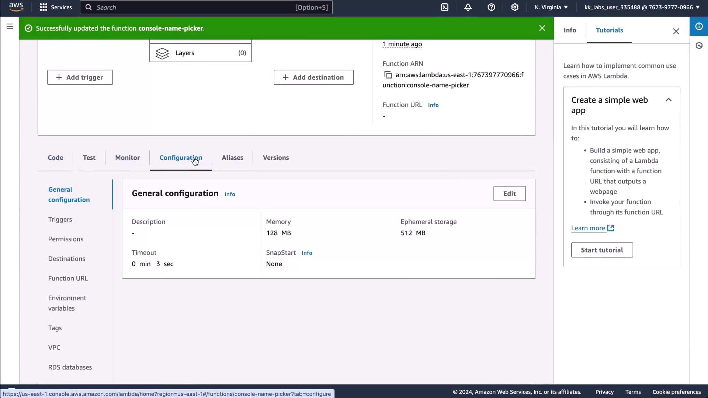The width and height of the screenshot is (708, 398).
Task: Select Function URL in configuration sidebar
Action: tap(68, 279)
